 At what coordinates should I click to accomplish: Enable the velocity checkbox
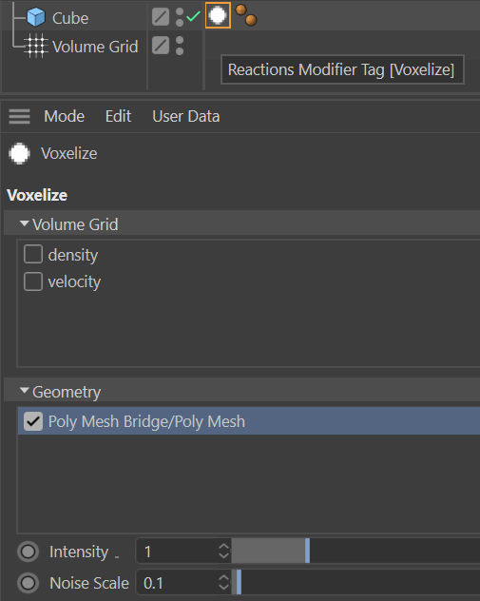[33, 281]
